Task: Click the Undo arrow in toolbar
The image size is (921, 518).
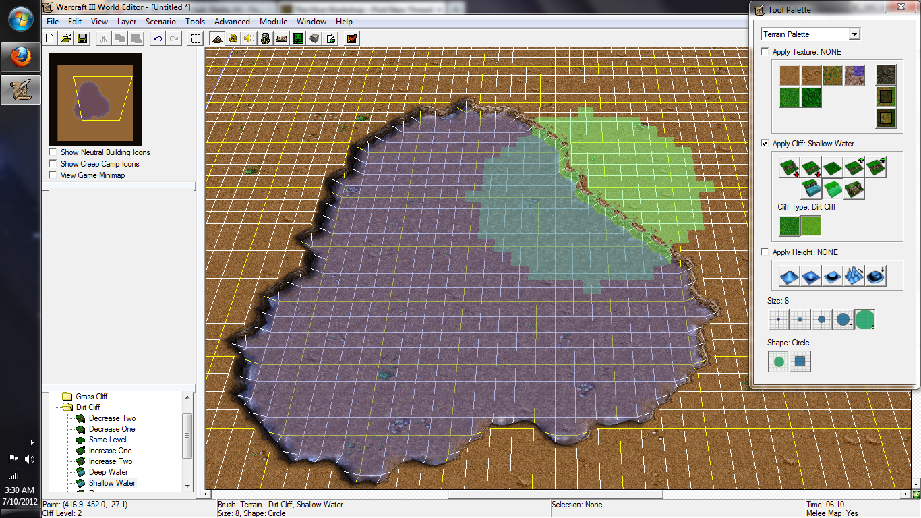Action: [158, 38]
